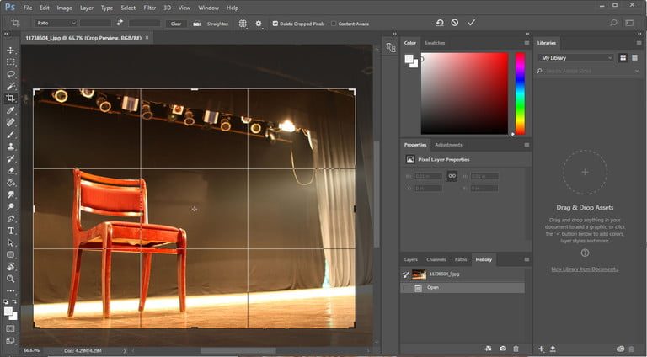This screenshot has height=357, width=647.
Task: Select the Type tool in toolbar
Action: (x=11, y=230)
